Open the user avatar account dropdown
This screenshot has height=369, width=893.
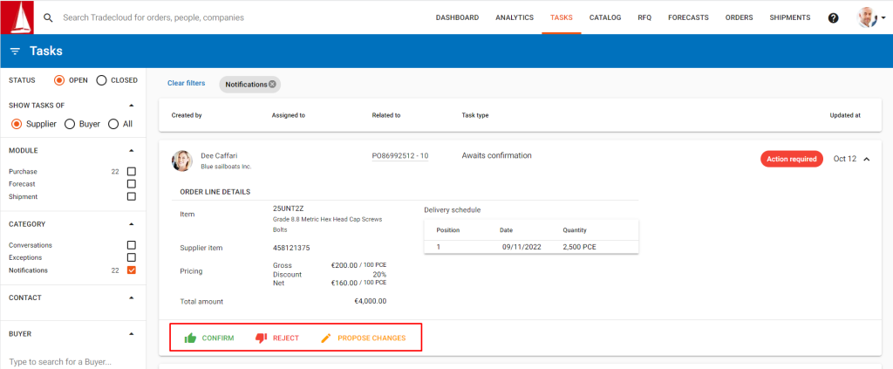[871, 17]
